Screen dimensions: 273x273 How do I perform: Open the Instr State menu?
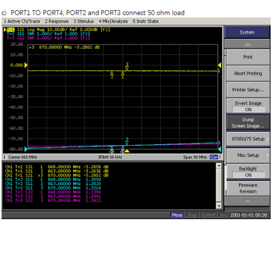pos(146,21)
